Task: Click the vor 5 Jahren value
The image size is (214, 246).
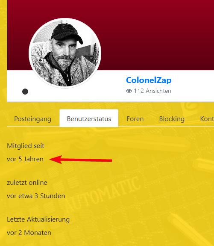Action: (x=25, y=159)
